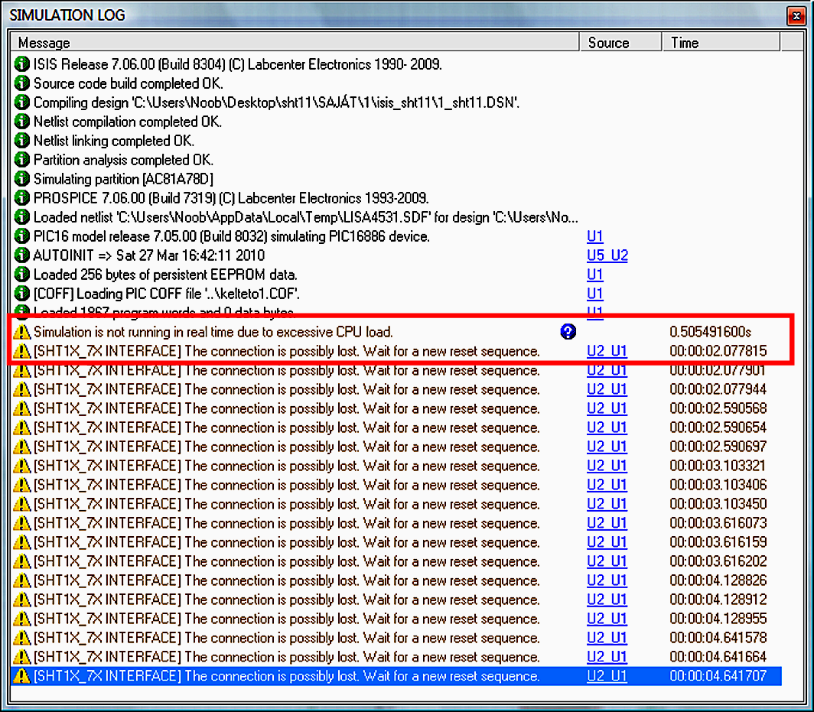Open U1 link on COFF loading row
This screenshot has width=814, height=712.
595,294
